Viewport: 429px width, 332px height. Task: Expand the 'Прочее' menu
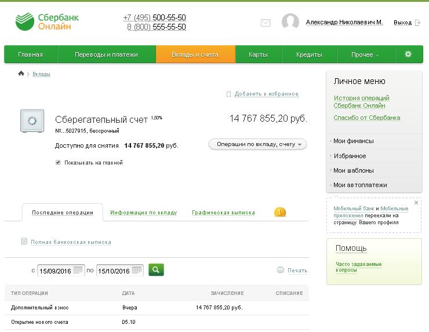pos(365,54)
